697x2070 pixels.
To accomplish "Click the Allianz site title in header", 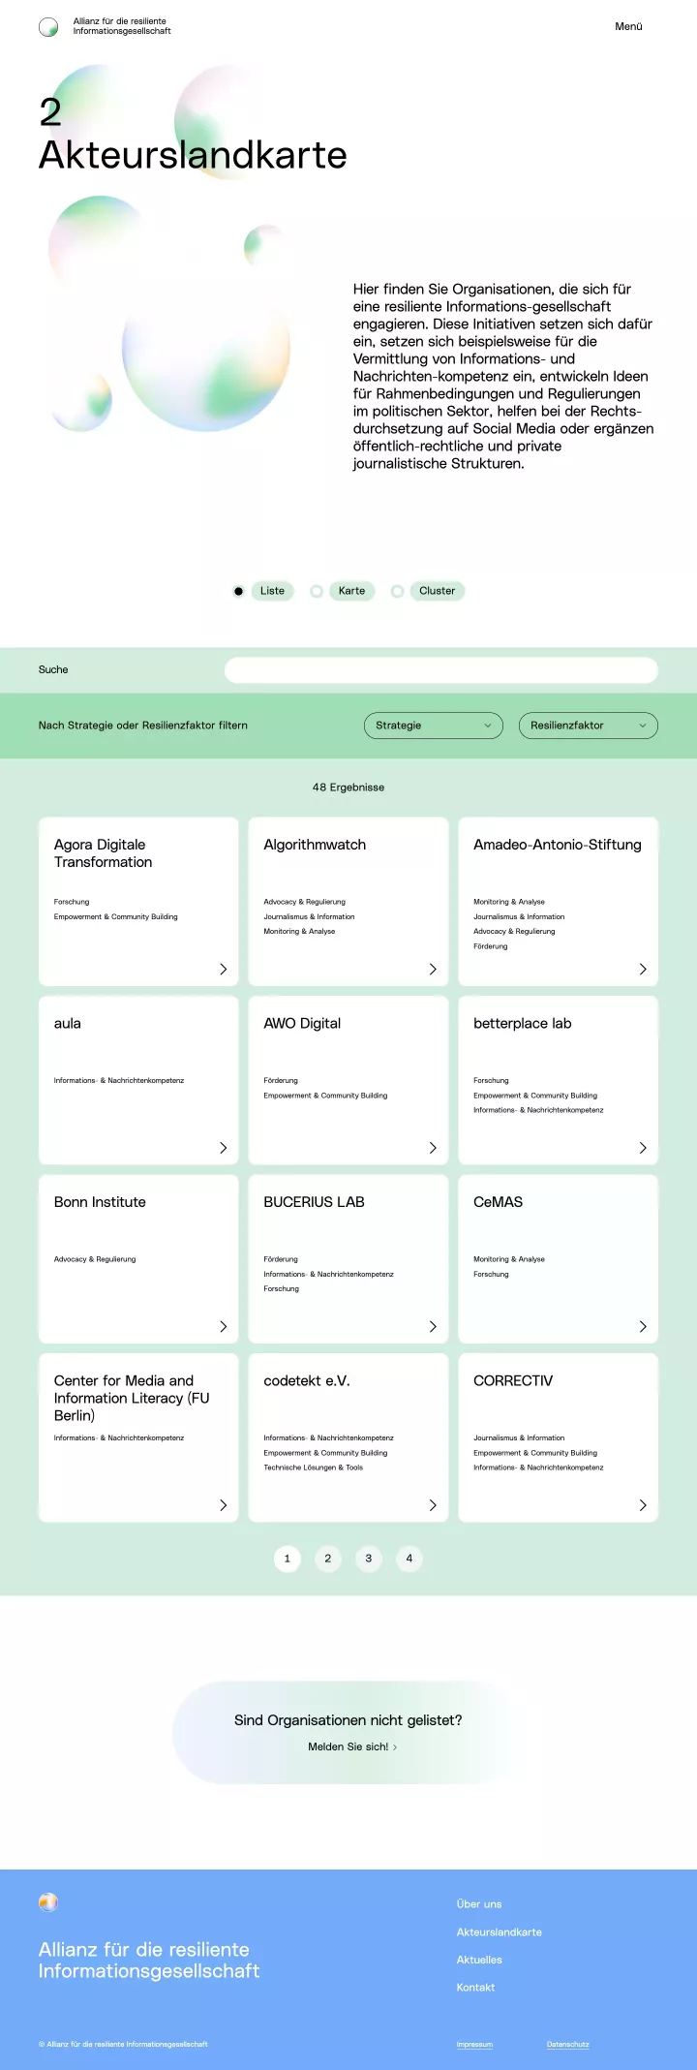I will click(x=122, y=26).
